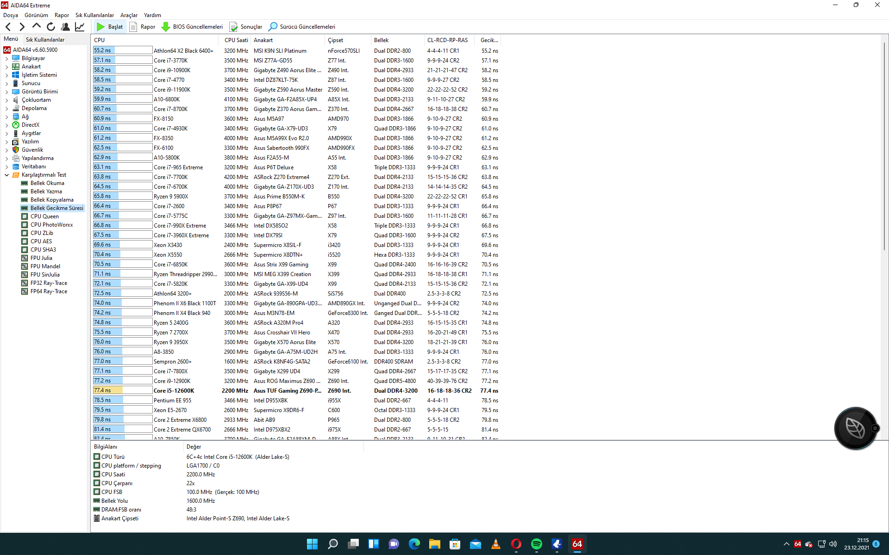The image size is (889, 555).
Task: Select the Core i5-12600K result row
Action: [x=296, y=391]
